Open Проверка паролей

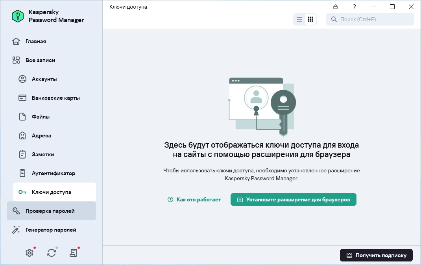(51, 211)
